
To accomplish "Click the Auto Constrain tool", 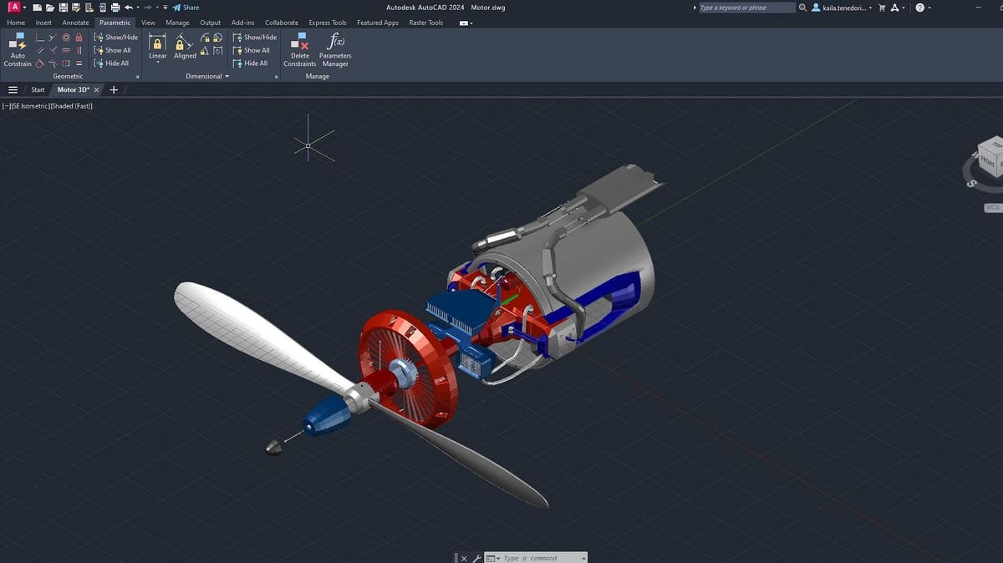I will click(x=18, y=50).
